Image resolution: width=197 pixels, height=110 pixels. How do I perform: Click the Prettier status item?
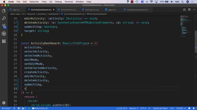(x=181, y=108)
